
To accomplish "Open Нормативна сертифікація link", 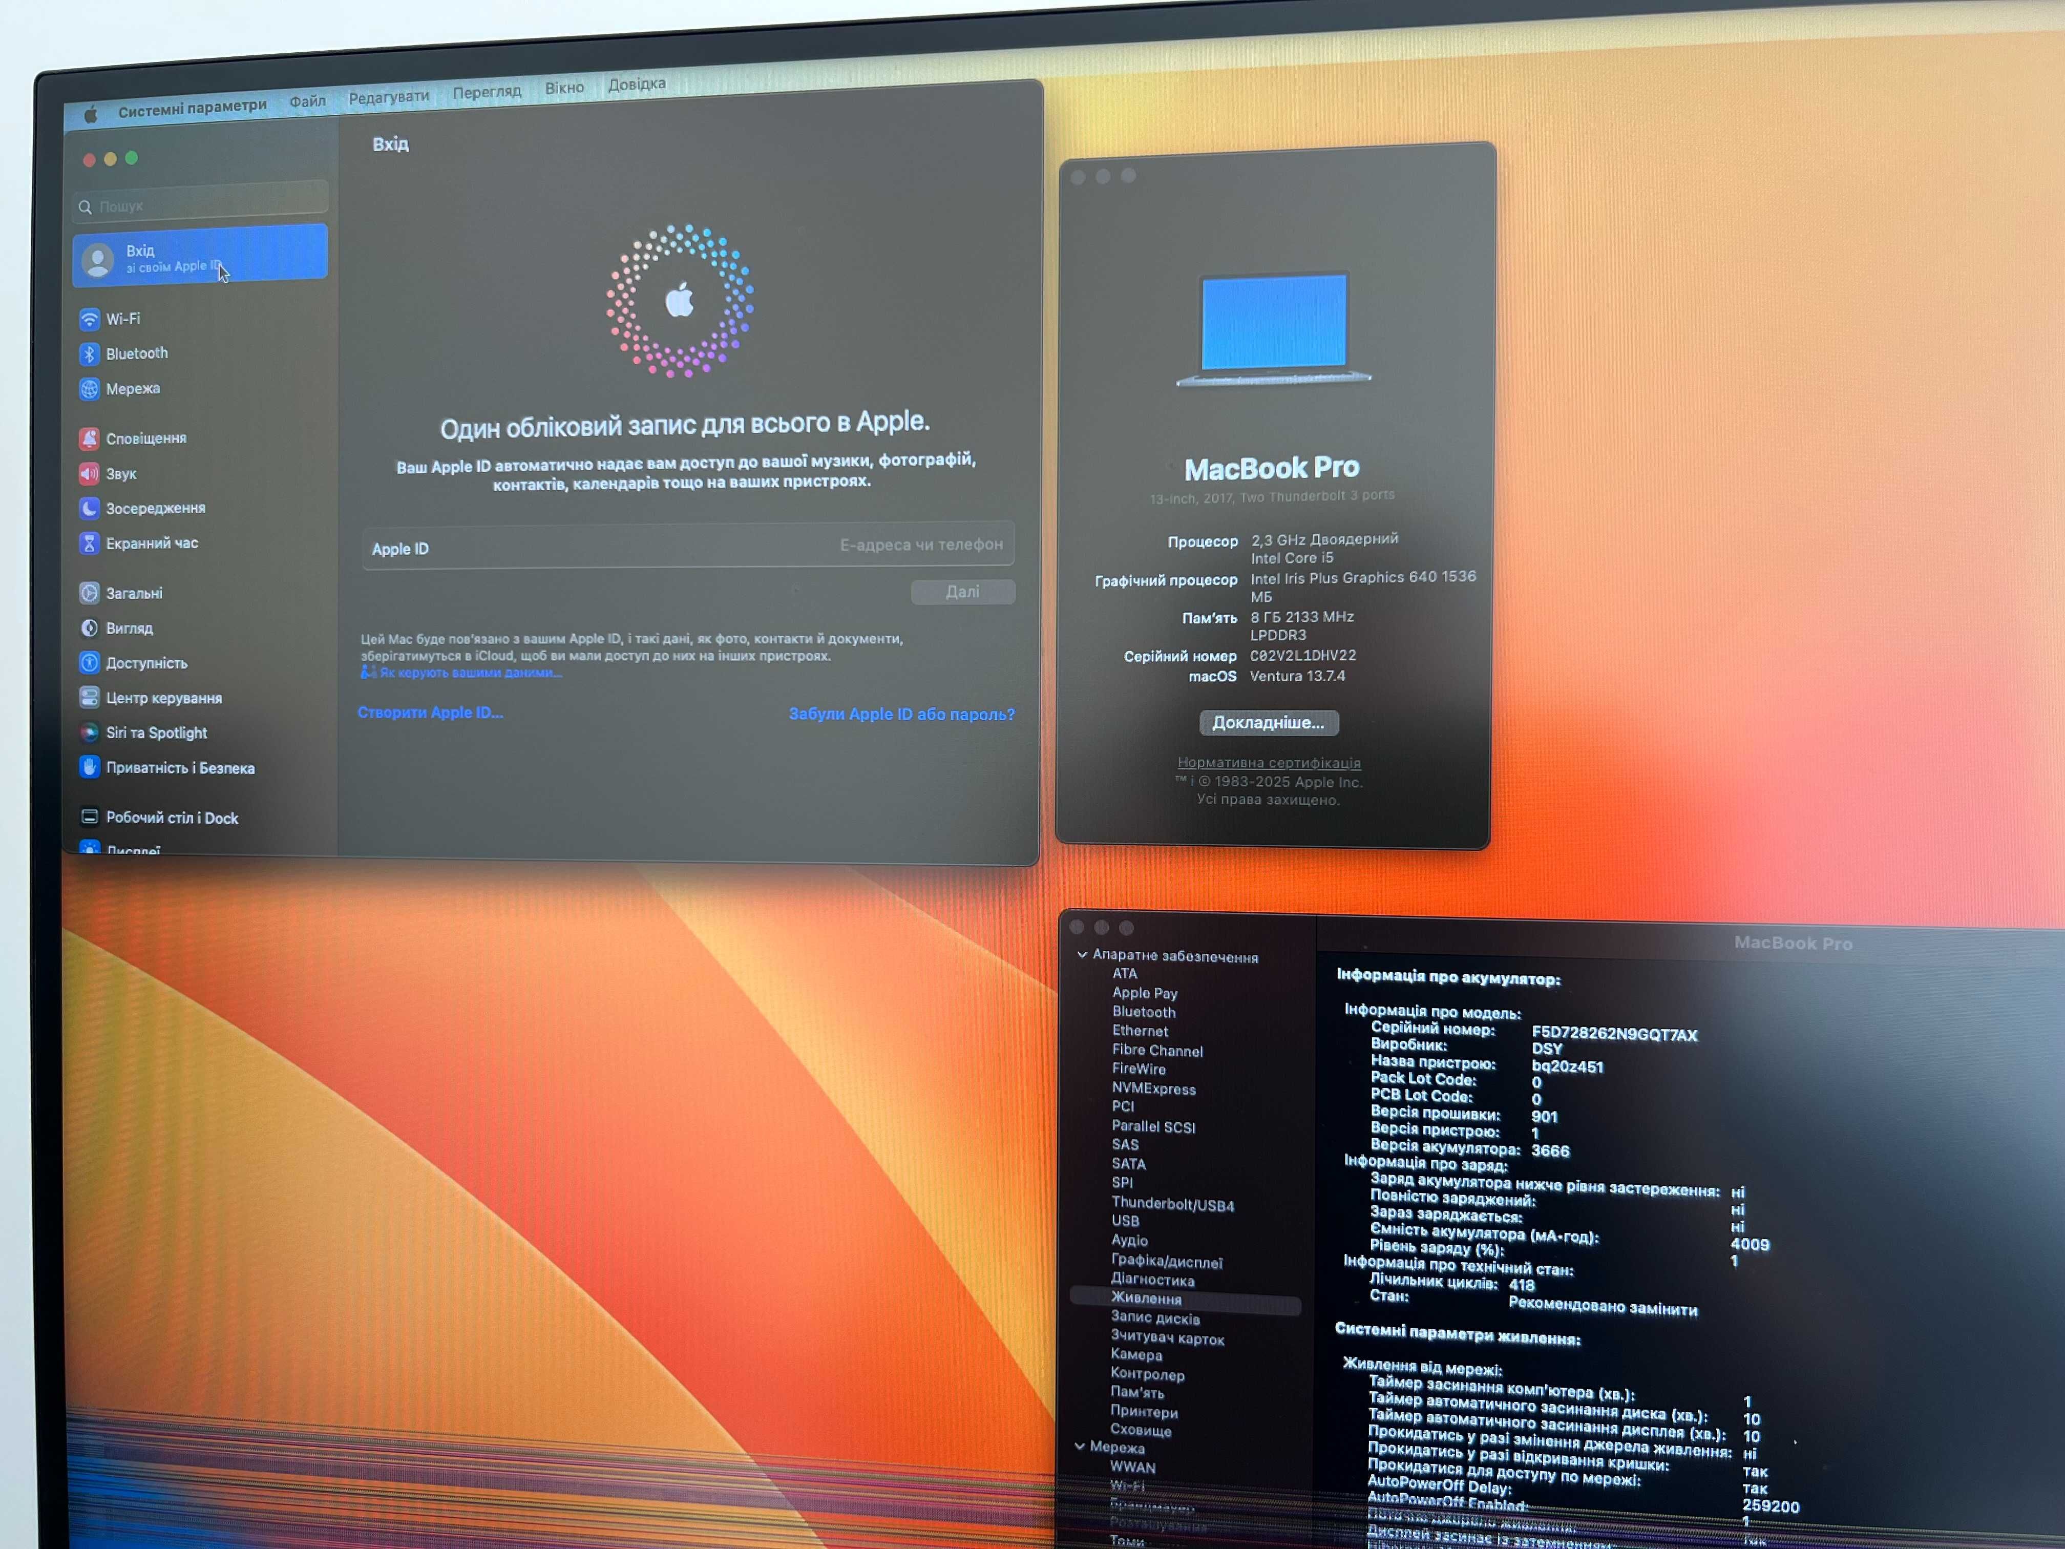I will 1269,763.
